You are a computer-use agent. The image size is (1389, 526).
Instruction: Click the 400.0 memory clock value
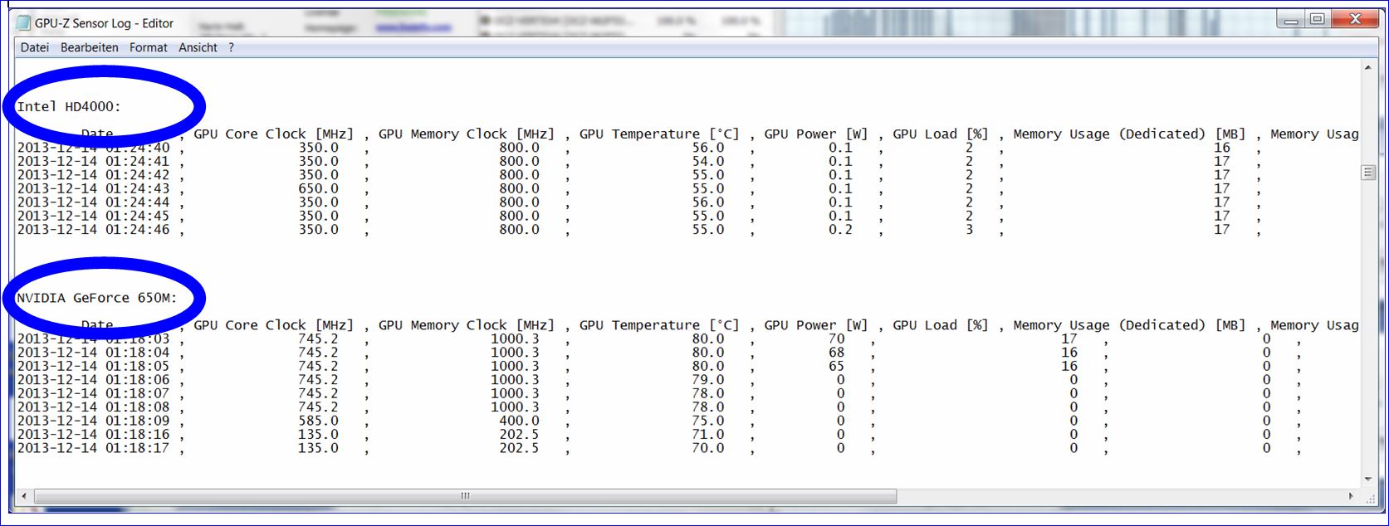point(519,421)
